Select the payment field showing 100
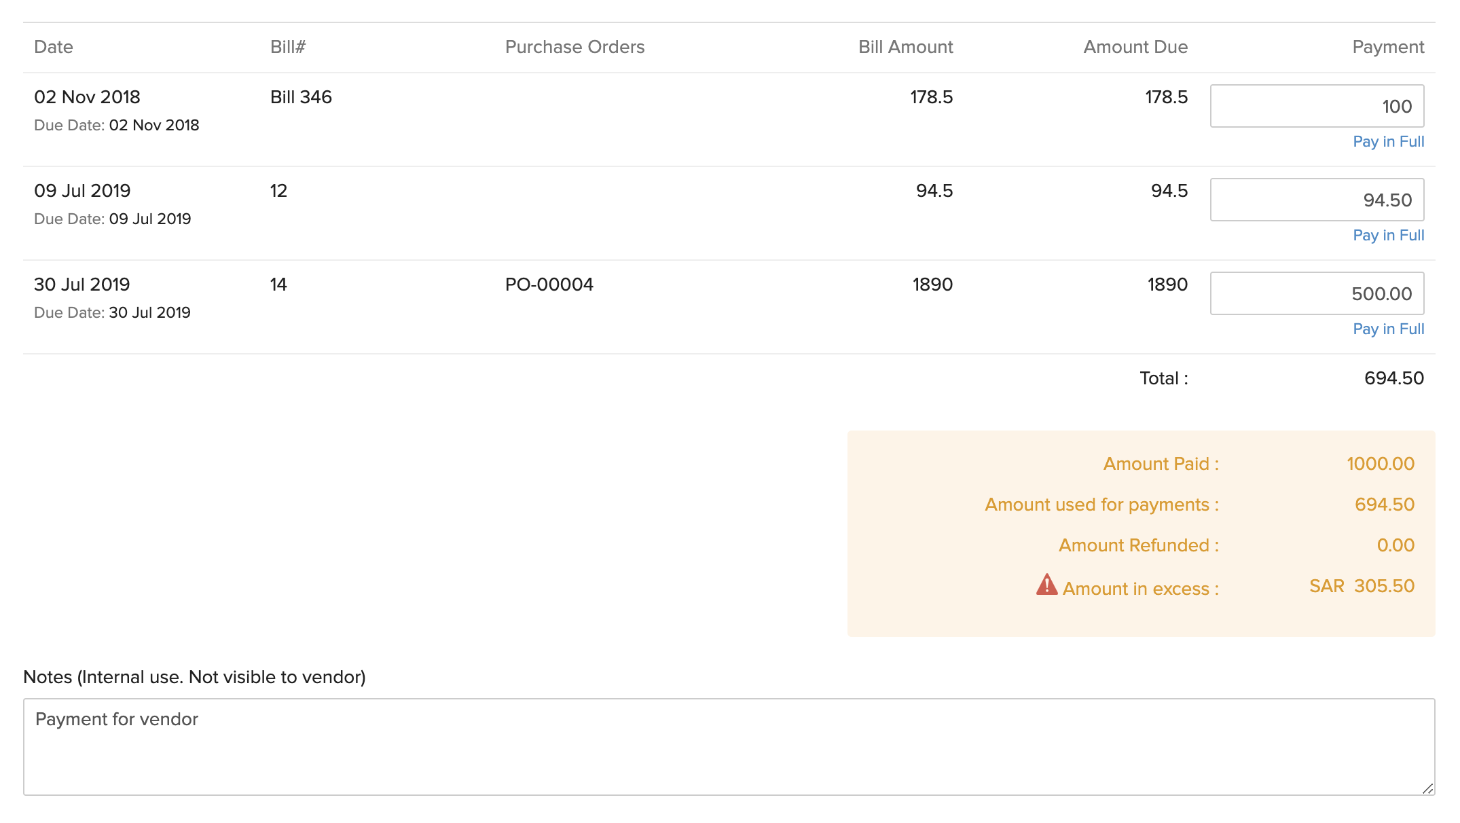Viewport: 1460px width, 823px height. click(1317, 106)
